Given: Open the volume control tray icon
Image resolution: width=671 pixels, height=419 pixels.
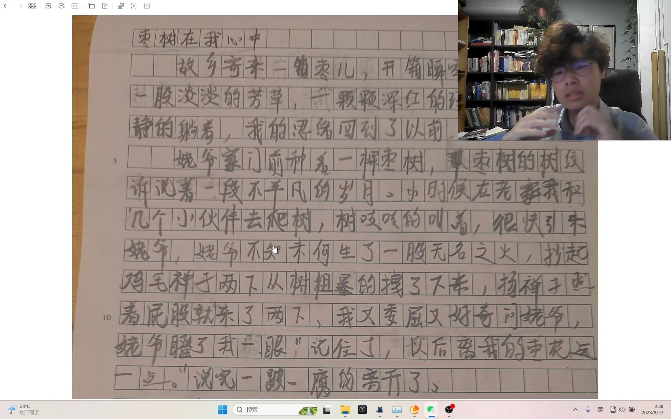Looking at the screenshot, I should click(622, 410).
